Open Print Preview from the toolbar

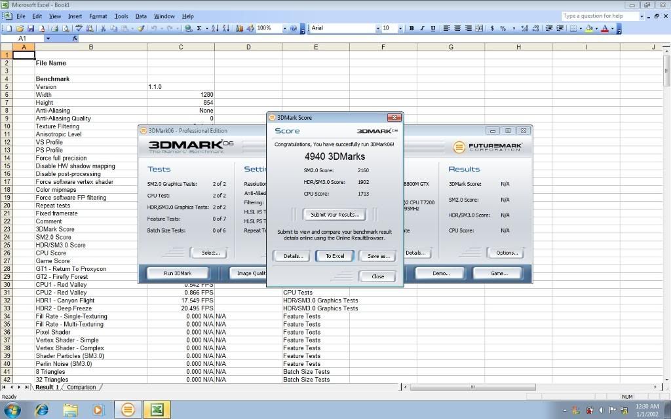66,28
